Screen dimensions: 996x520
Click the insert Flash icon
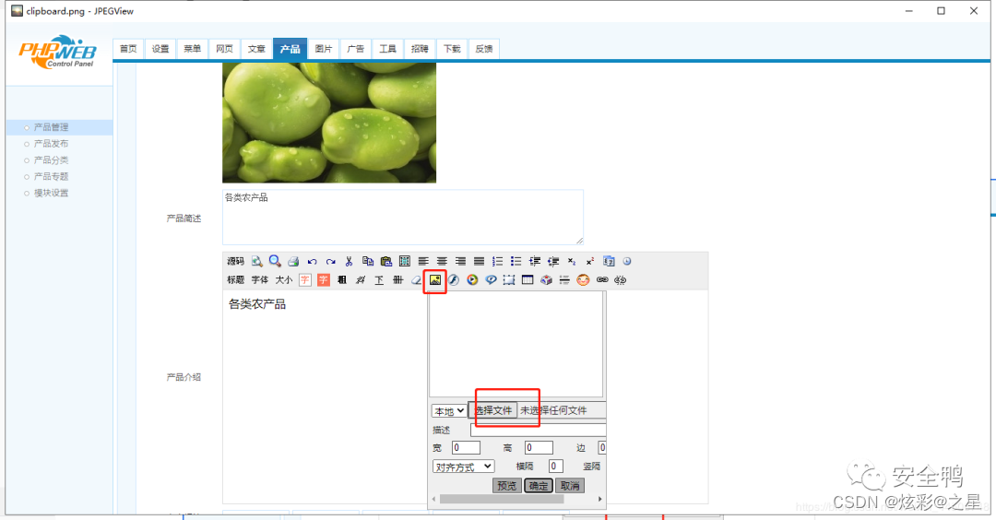pyautogui.click(x=454, y=280)
